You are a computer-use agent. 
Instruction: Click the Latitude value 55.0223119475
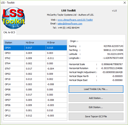click(x=115, y=54)
